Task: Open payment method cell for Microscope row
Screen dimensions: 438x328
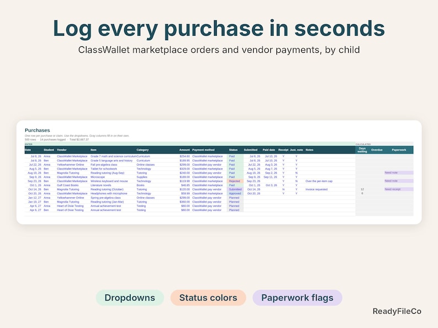Action: (x=207, y=177)
